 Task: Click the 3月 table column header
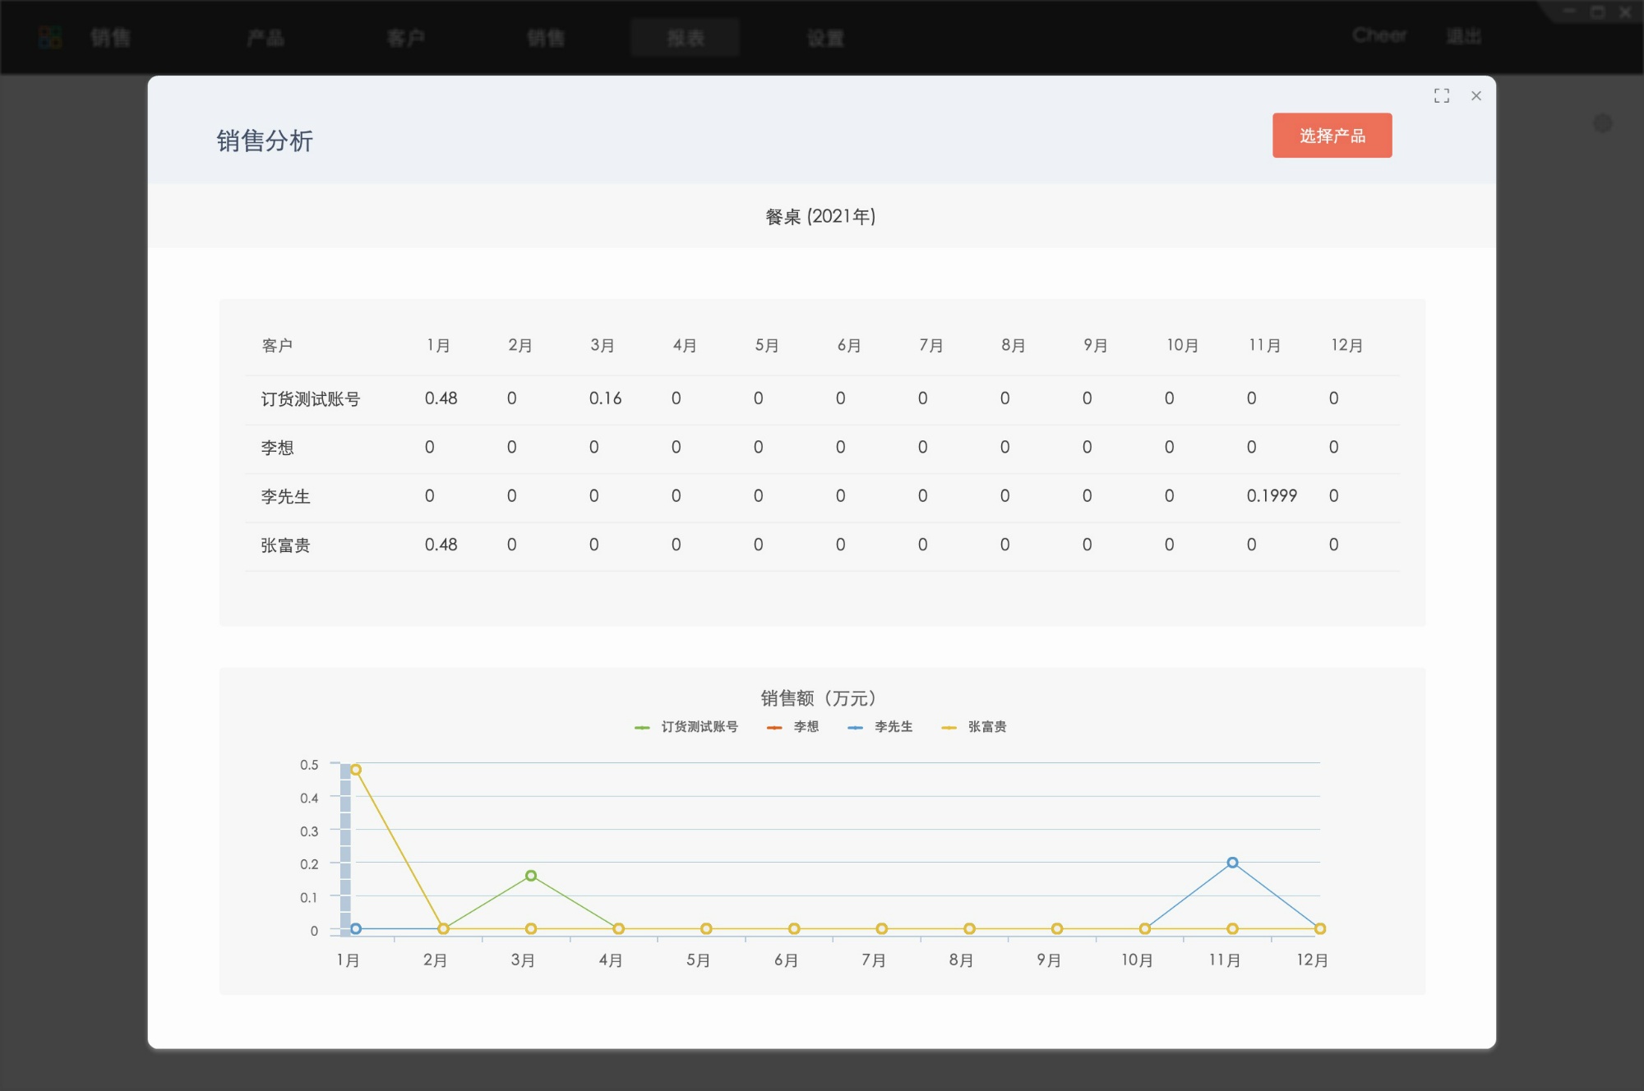tap(603, 346)
